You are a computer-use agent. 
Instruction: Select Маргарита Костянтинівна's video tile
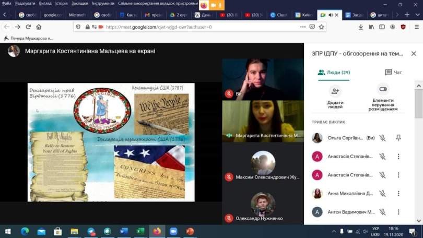[263, 121]
